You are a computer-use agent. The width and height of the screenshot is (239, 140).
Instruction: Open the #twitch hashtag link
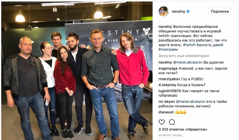click(x=189, y=45)
